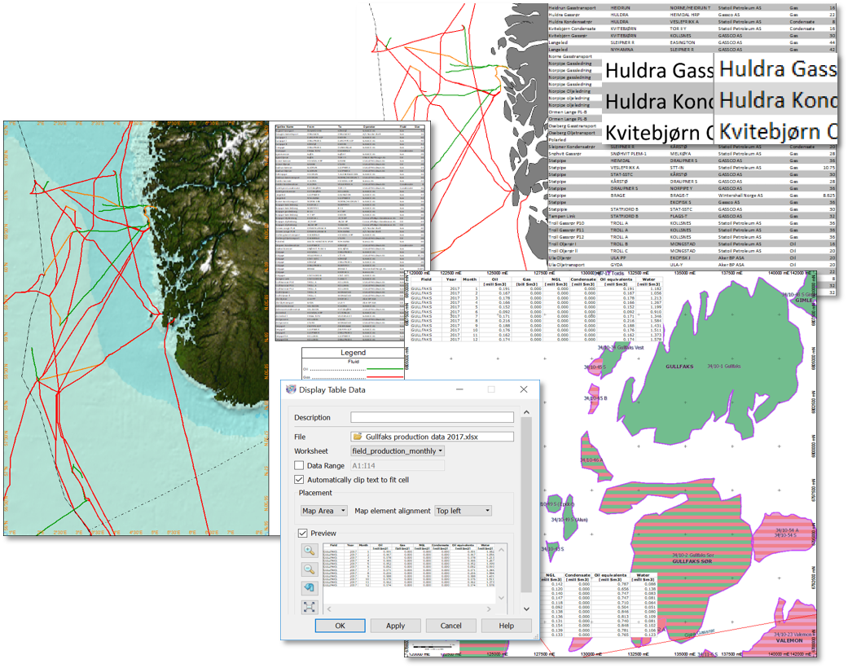This screenshot has height=668, width=848.
Task: Click the fit-to-window icon in Preview
Action: point(310,607)
